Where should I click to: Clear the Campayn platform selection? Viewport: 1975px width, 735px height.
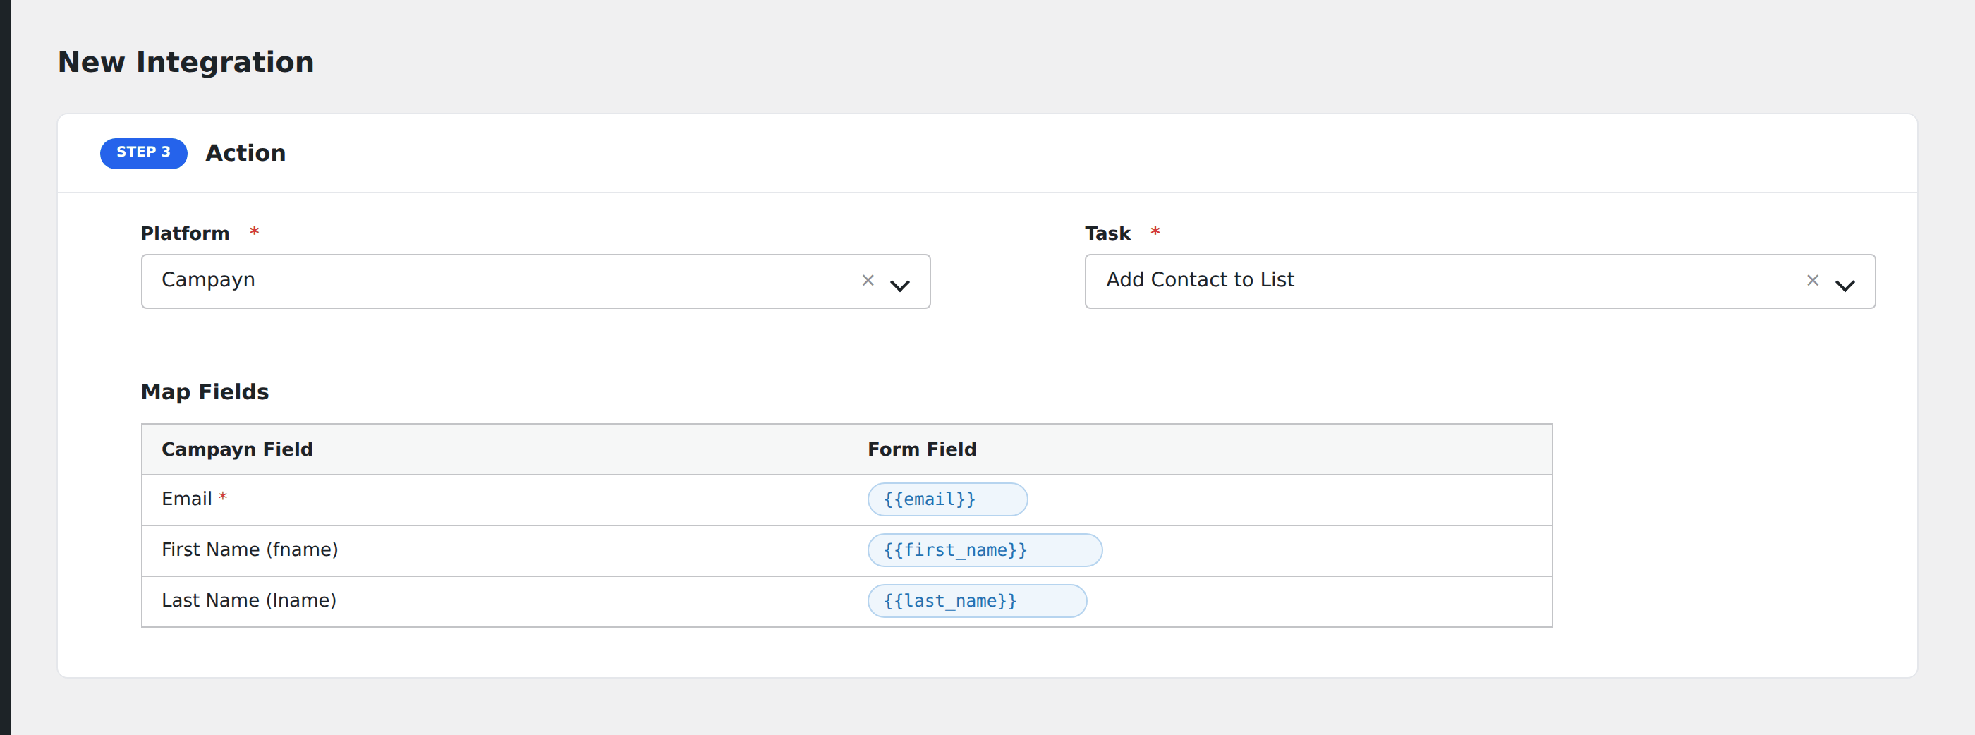tap(868, 281)
